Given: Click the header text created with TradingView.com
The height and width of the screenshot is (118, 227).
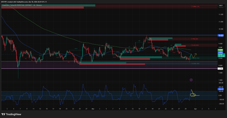Looking at the screenshot, I should (x=24, y=2).
